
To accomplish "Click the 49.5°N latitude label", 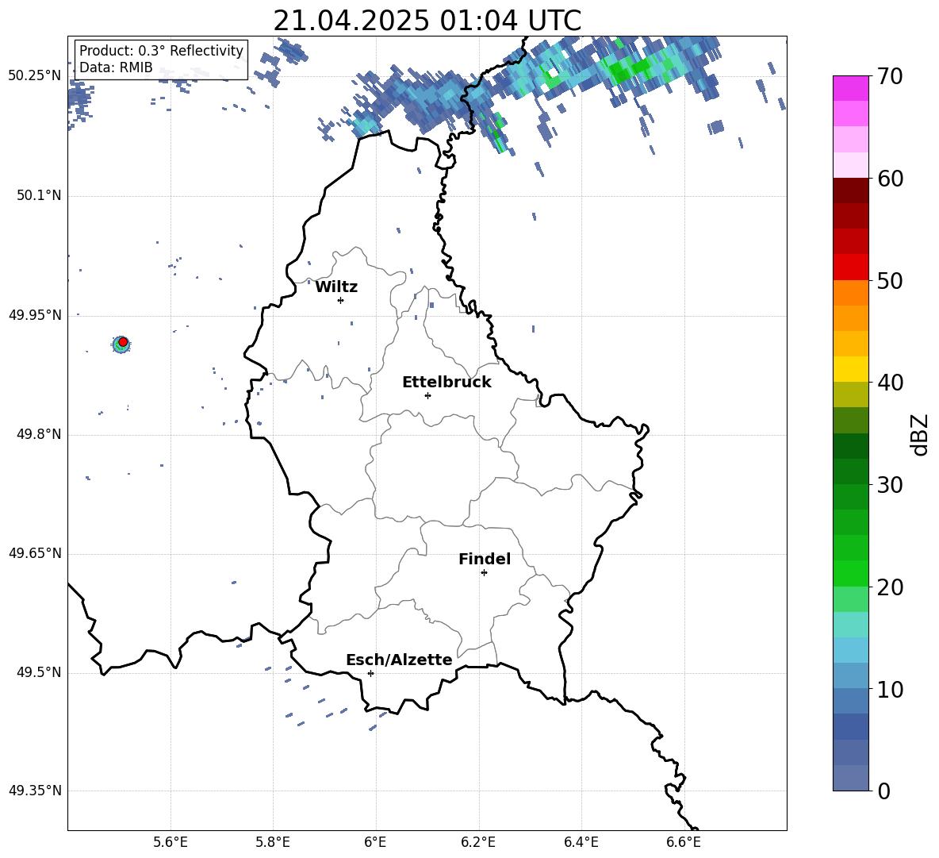I will click(39, 672).
